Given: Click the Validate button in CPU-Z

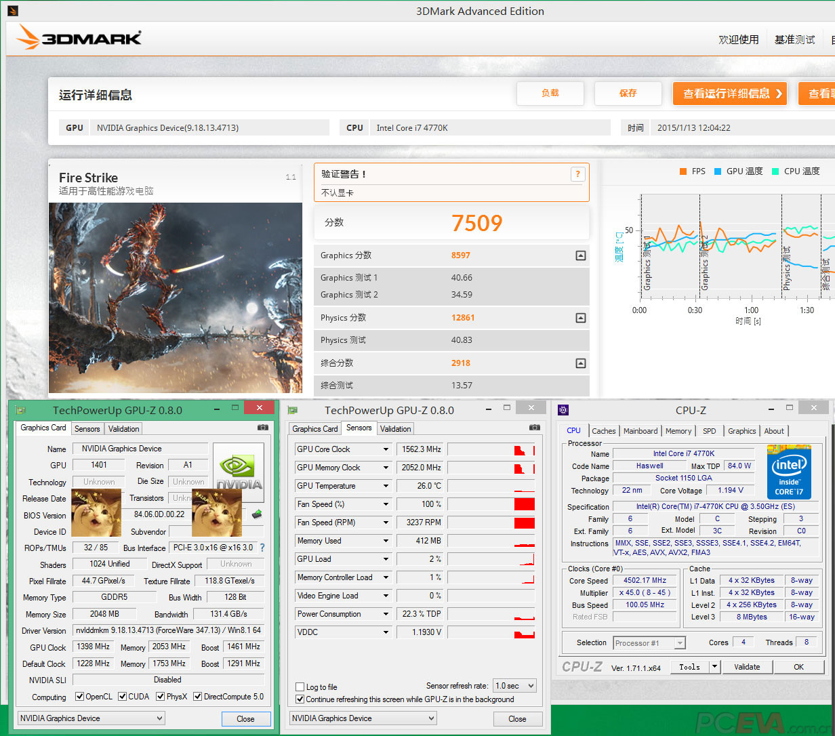Looking at the screenshot, I should (x=747, y=667).
